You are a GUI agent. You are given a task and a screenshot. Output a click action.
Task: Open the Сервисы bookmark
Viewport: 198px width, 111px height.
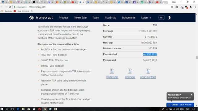tap(8, 11)
